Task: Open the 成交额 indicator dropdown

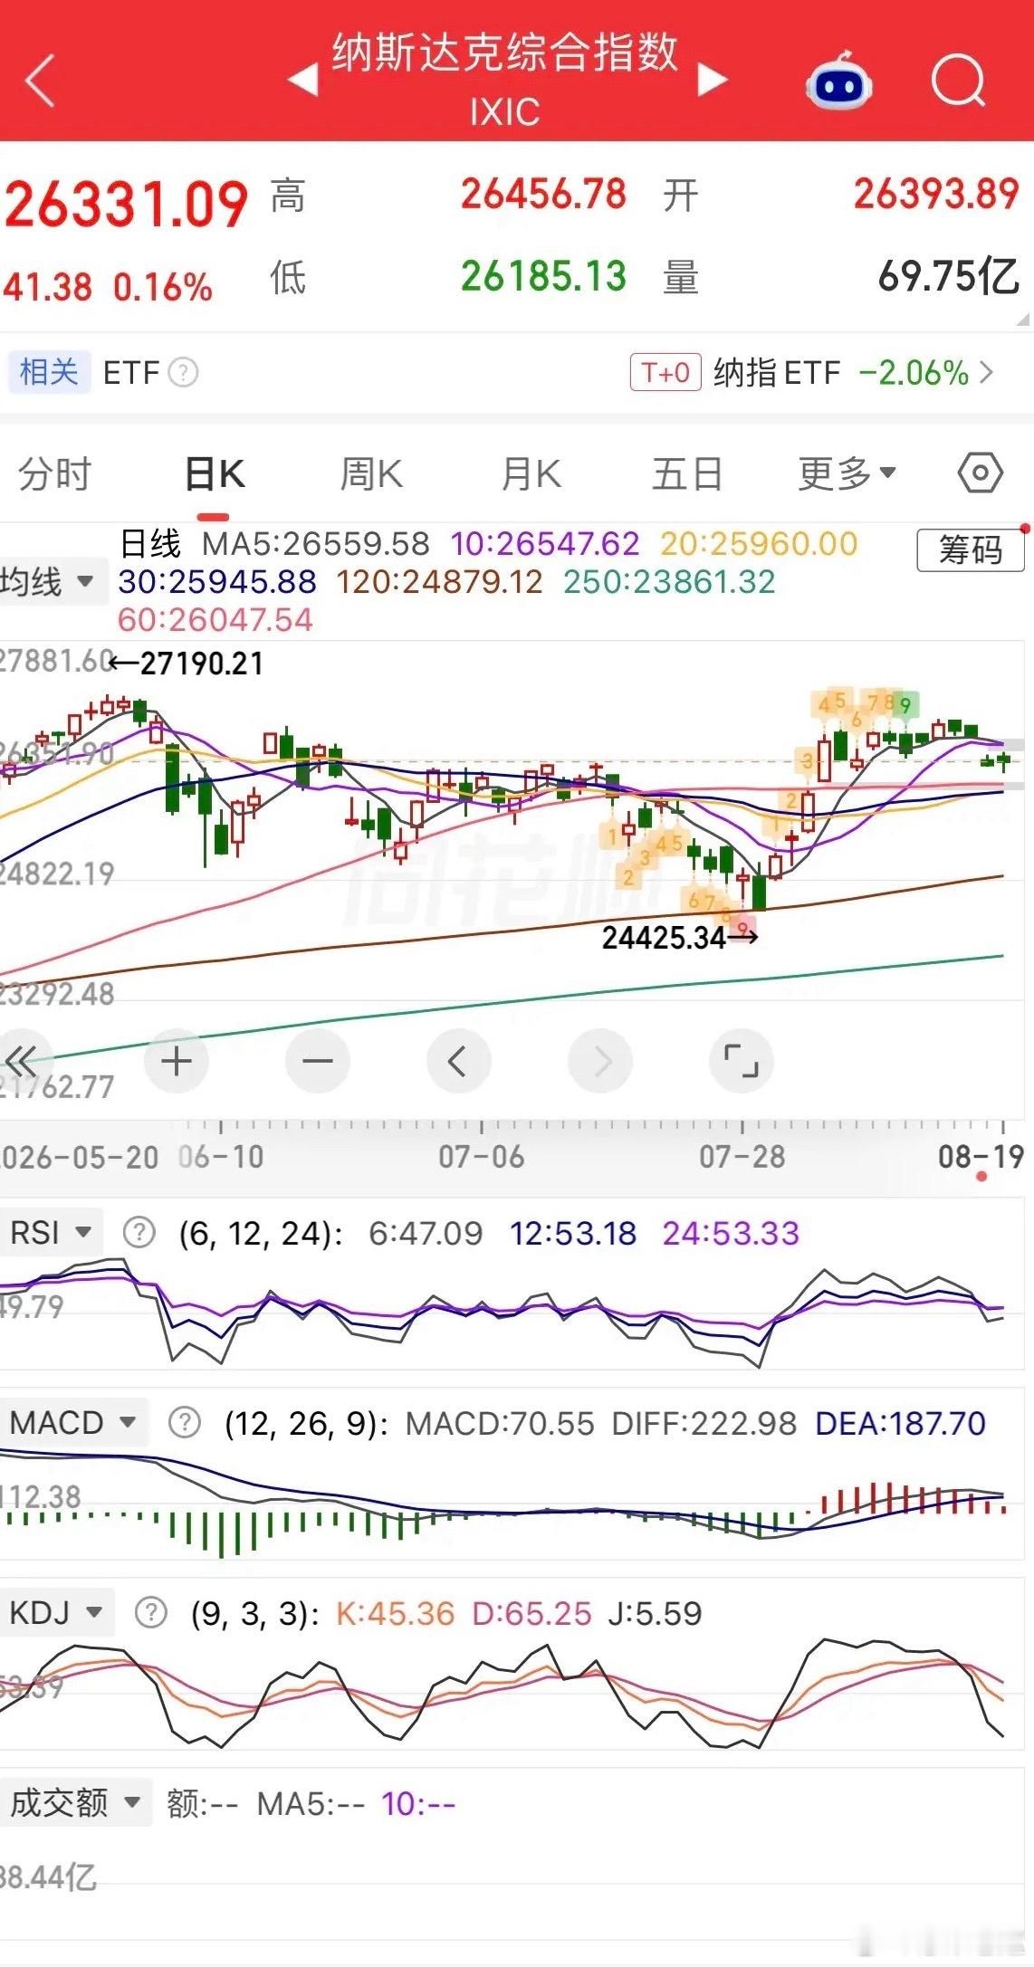Action: point(76,1803)
